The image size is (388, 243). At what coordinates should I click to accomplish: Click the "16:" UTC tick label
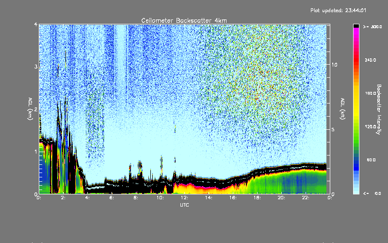point(233,198)
